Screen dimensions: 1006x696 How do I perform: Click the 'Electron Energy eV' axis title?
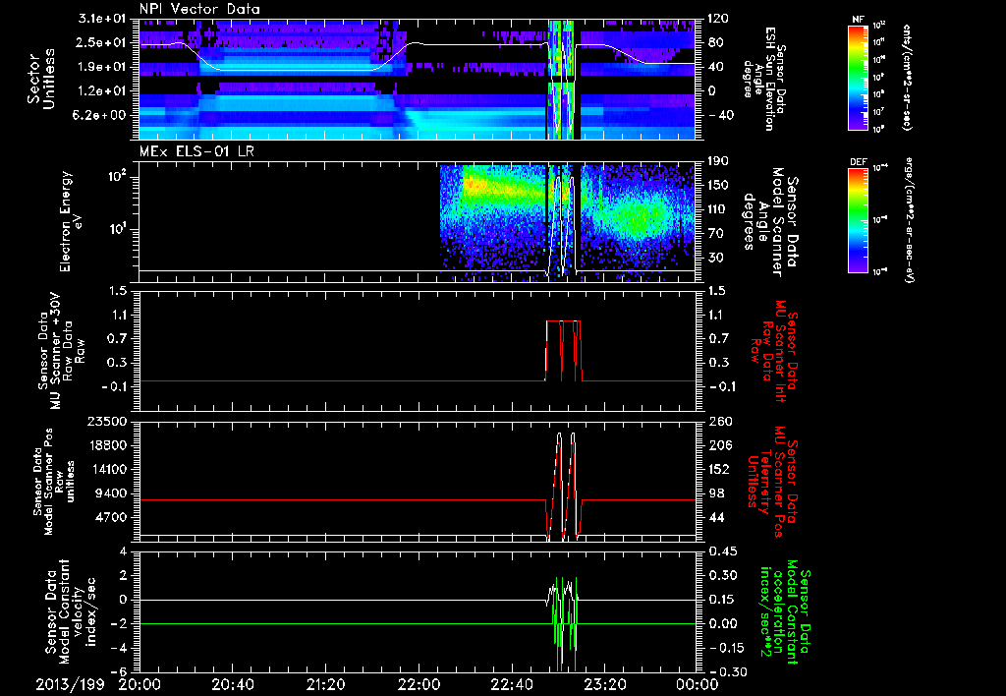tap(72, 221)
